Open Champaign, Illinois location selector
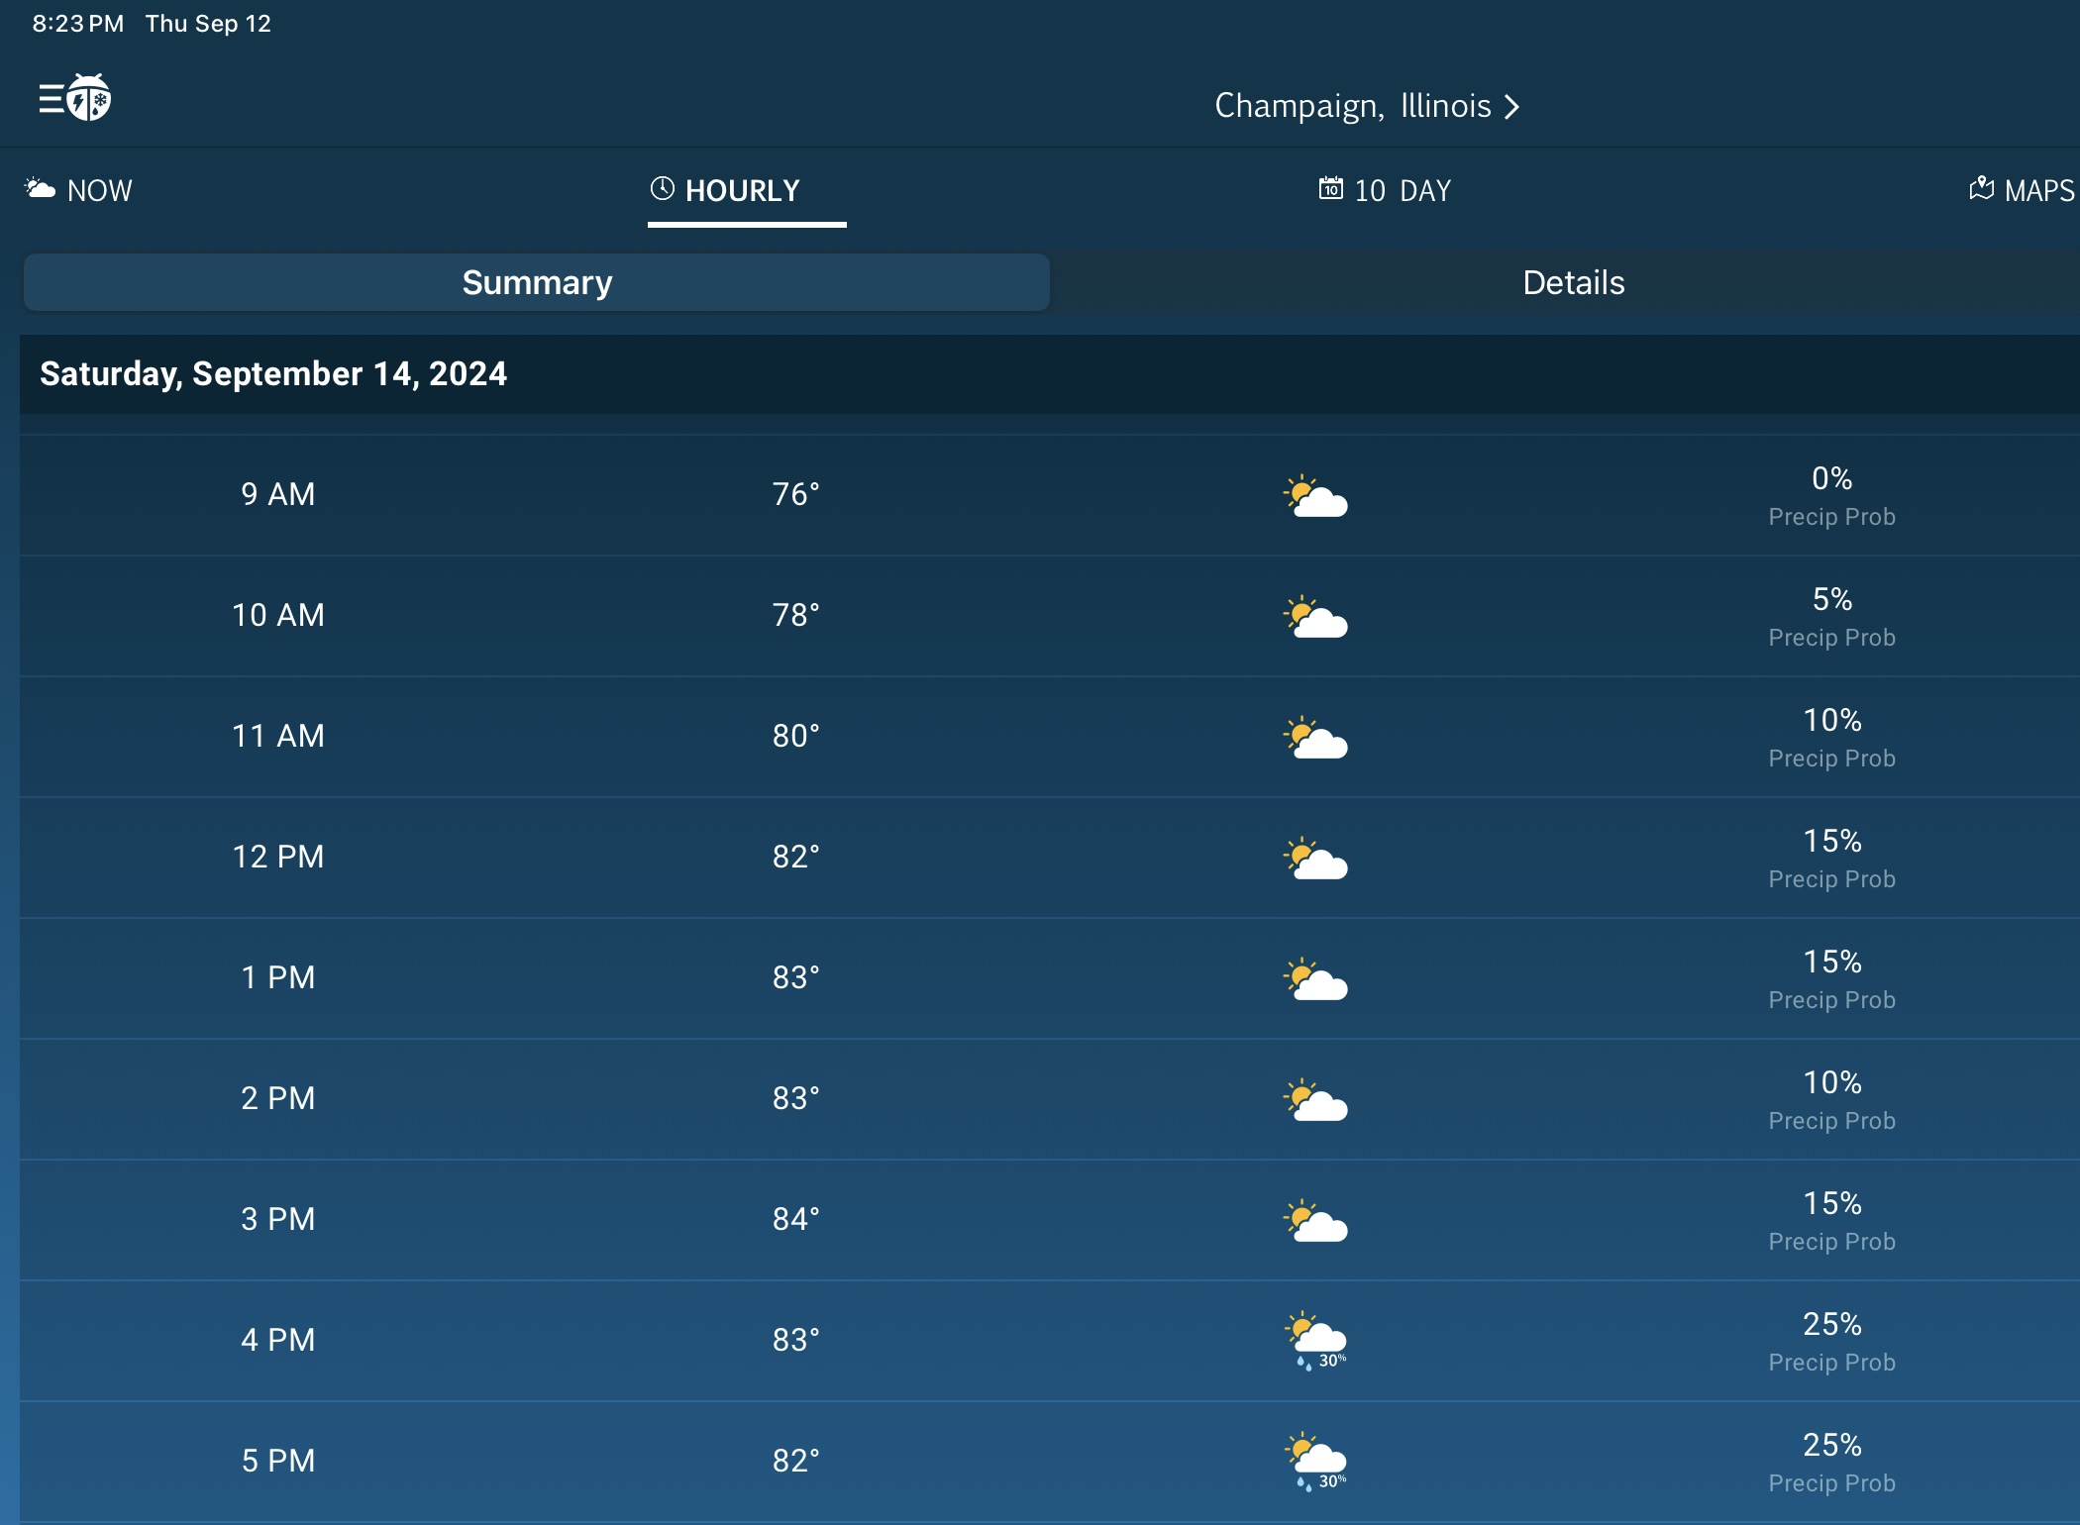The image size is (2080, 1525). [1353, 106]
